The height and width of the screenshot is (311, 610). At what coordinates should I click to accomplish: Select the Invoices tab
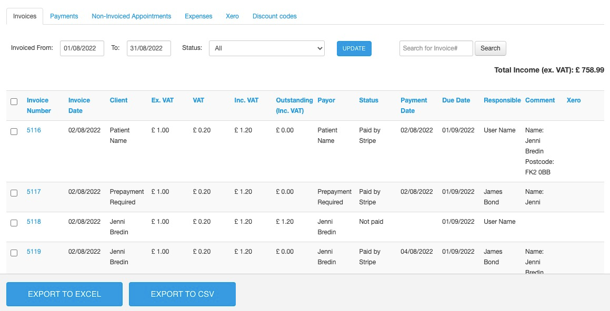pyautogui.click(x=25, y=16)
